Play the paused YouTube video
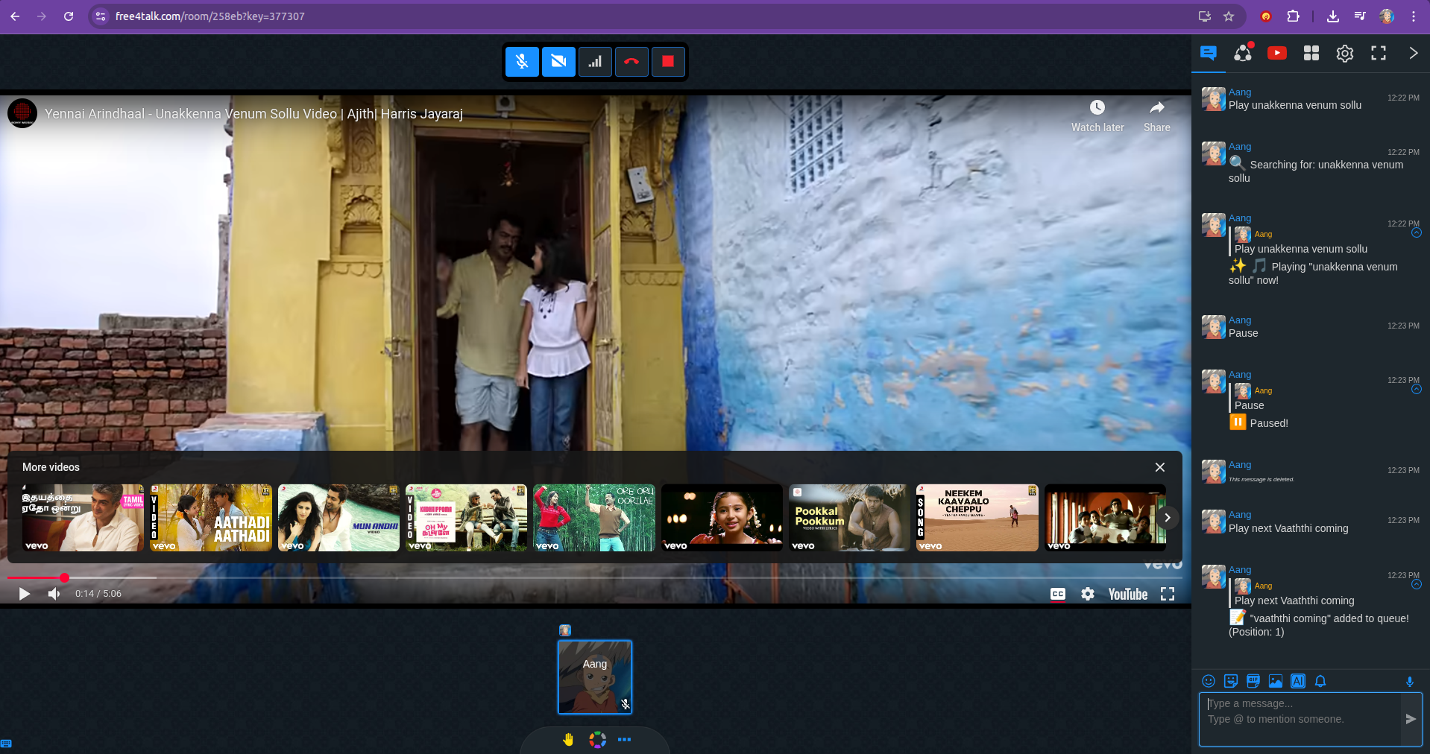 coord(25,594)
